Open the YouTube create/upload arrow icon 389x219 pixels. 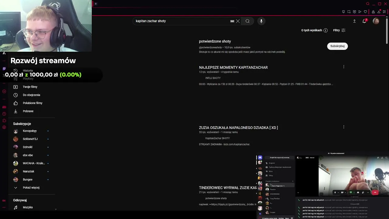354,21
